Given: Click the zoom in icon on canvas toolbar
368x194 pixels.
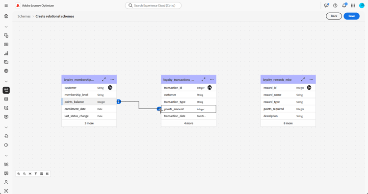Looking at the screenshot, I should [x=19, y=174].
